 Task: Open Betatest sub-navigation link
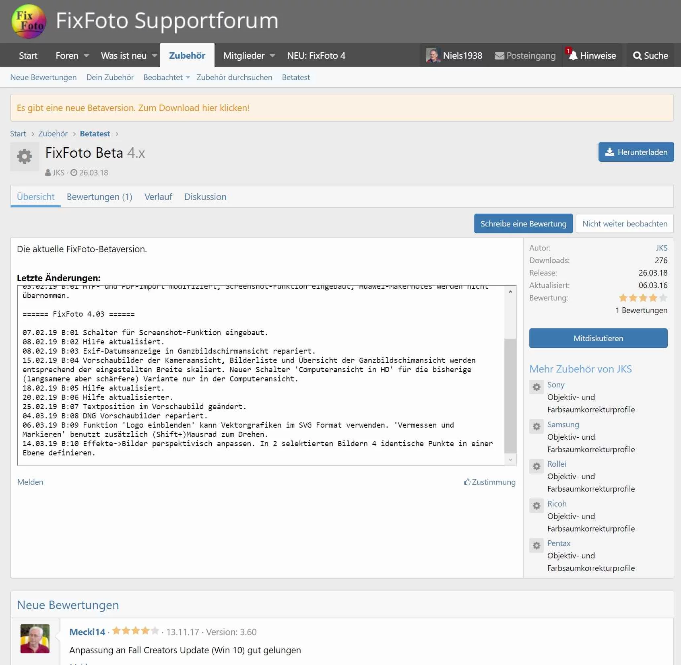click(x=296, y=77)
